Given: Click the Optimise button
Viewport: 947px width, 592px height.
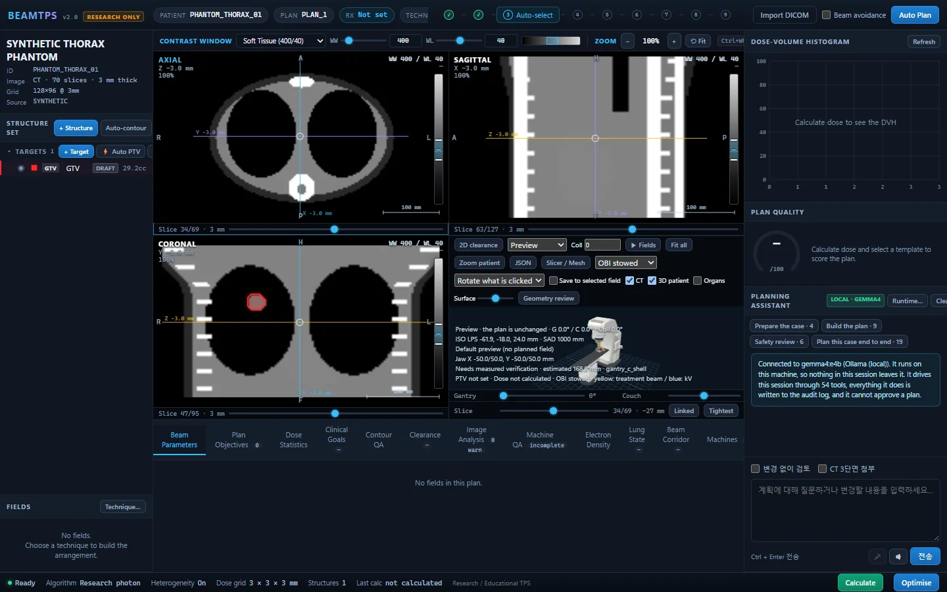Looking at the screenshot, I should (x=916, y=583).
